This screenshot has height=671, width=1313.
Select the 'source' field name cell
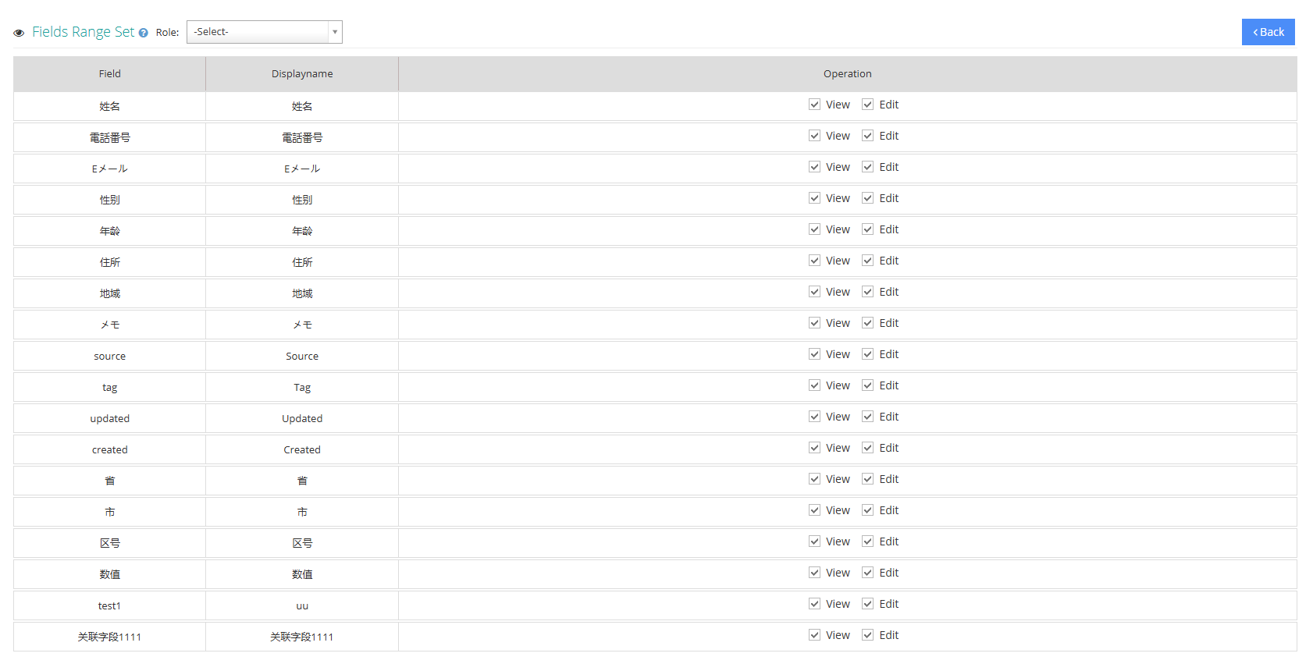109,356
